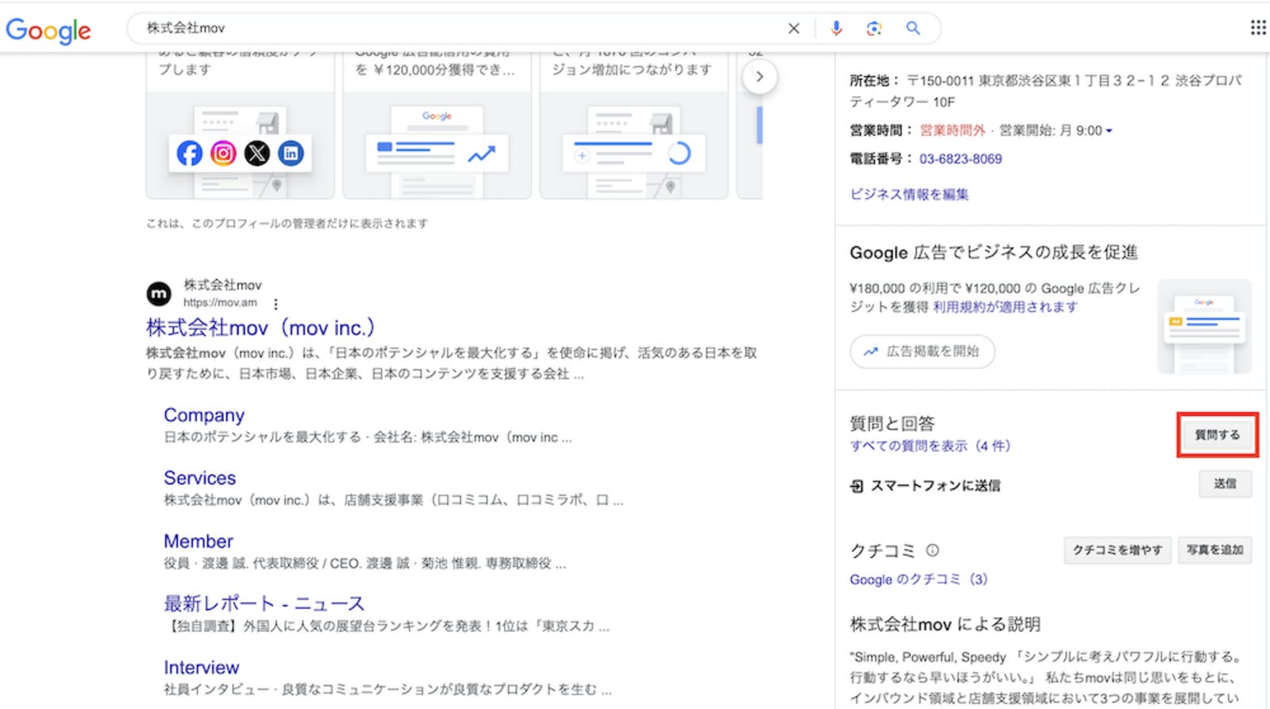Open the Member sitelink

198,542
